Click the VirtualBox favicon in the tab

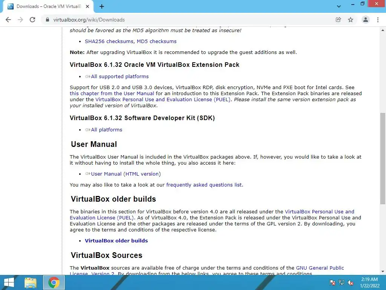tap(11, 6)
